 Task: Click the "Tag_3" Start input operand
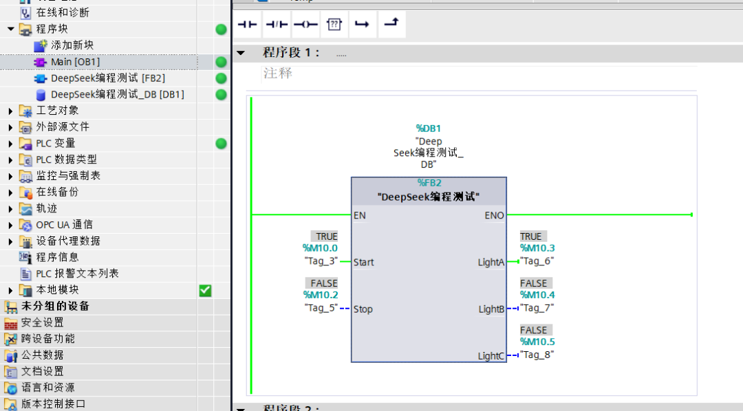[321, 261]
